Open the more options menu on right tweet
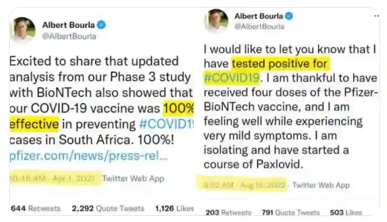Viewport: 387px width, 222px height. tap(376, 16)
